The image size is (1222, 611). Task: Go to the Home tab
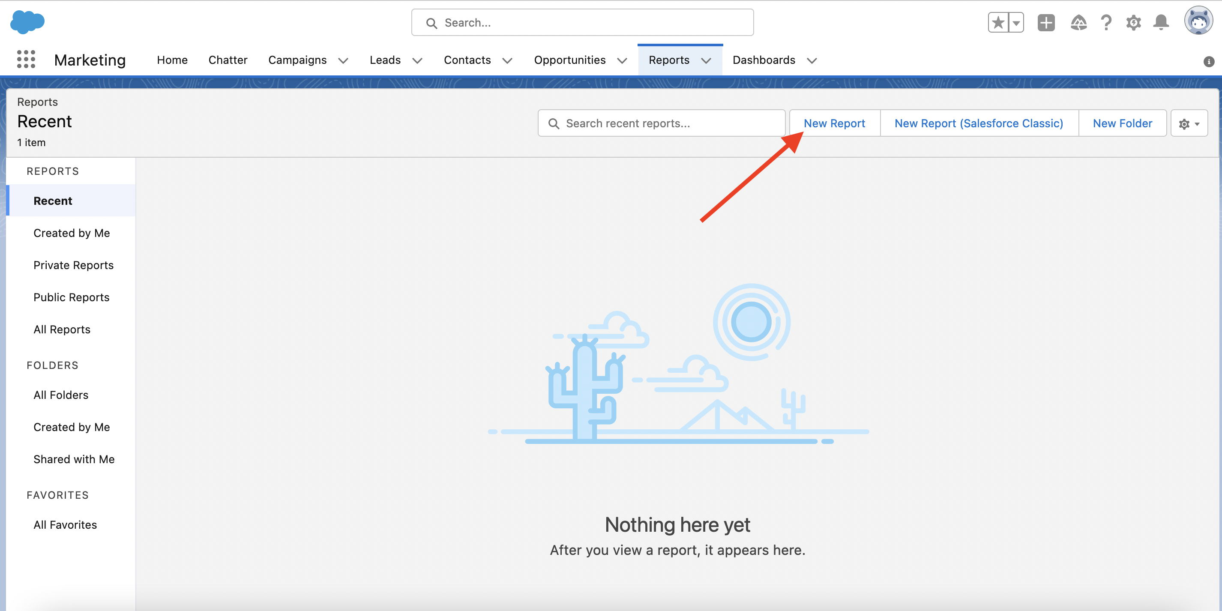pos(172,60)
